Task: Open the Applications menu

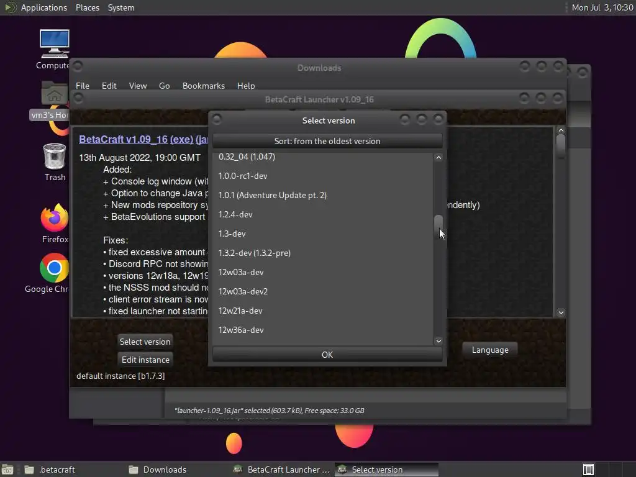Action: 44,7
